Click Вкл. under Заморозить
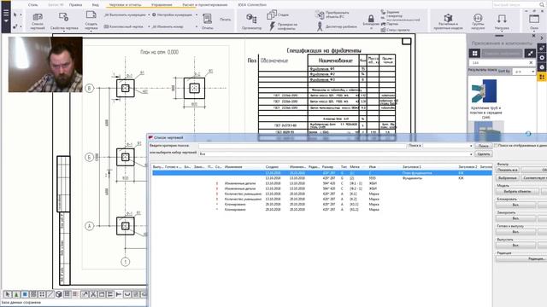547x307 pixels. [515, 218]
